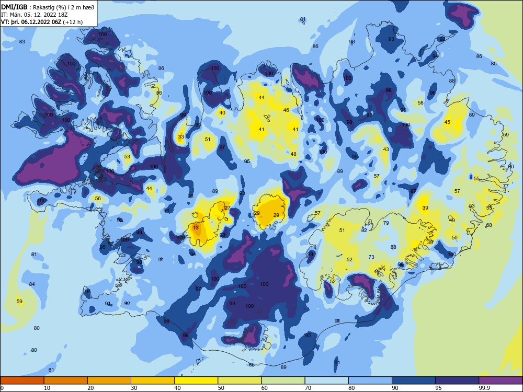This screenshot has width=523, height=392.
Task: Click the map value 13
Action: [x=196, y=228]
